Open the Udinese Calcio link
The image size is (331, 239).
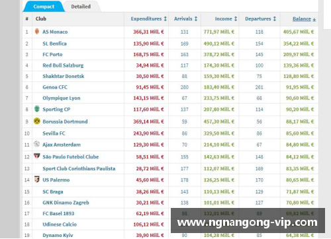(x=60, y=224)
